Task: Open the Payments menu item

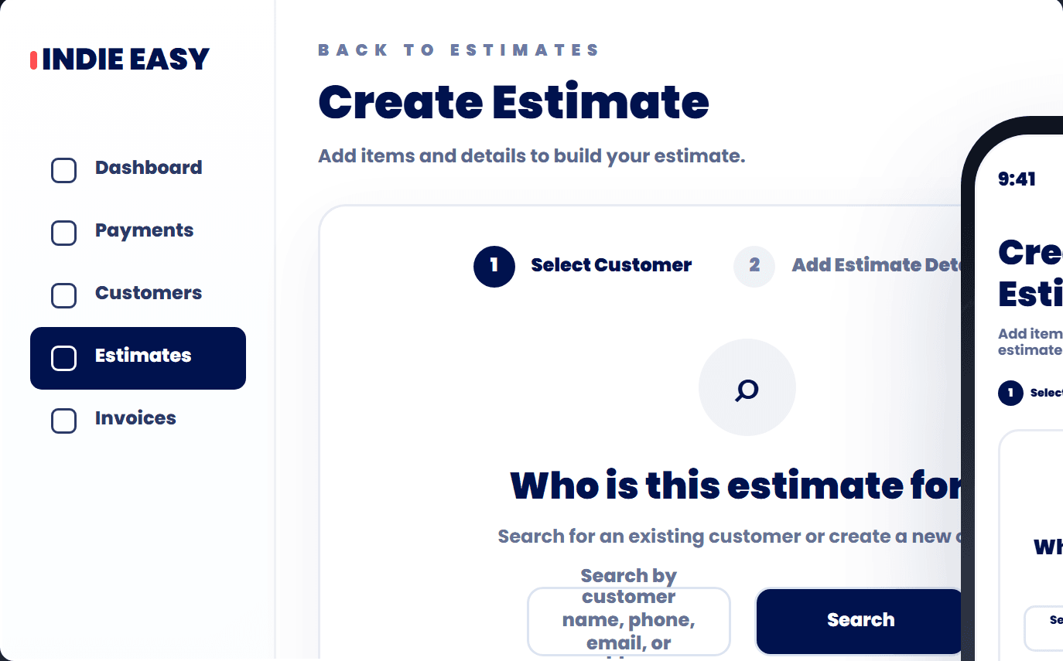Action: coord(138,233)
